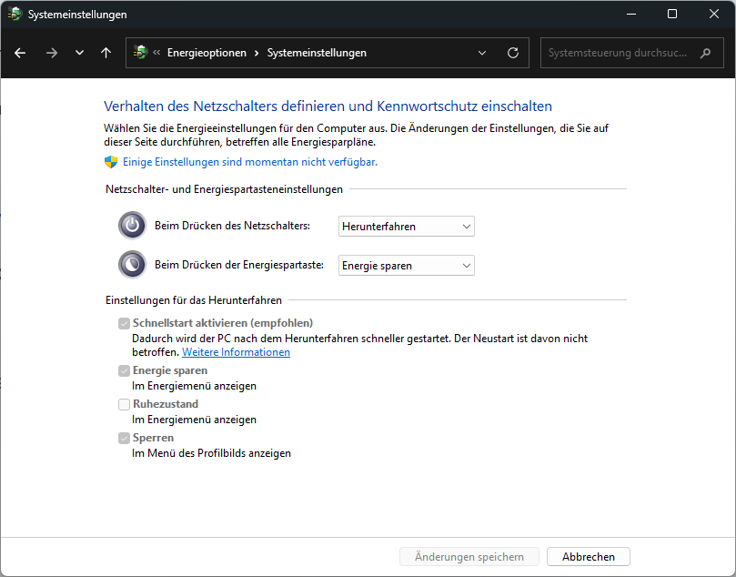This screenshot has width=736, height=577.
Task: Refresh the page with the reload icon
Action: [x=513, y=53]
